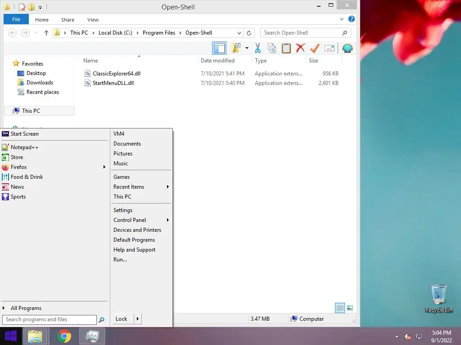This screenshot has width=461, height=345.
Task: Click the 'Program Files' breadcrumb
Action: [159, 33]
